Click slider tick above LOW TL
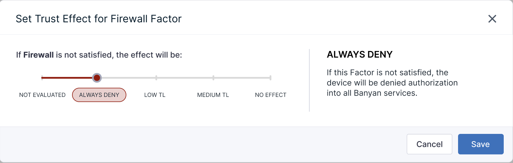513x163 pixels. (156, 78)
